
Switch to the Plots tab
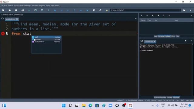[x=173, y=36]
